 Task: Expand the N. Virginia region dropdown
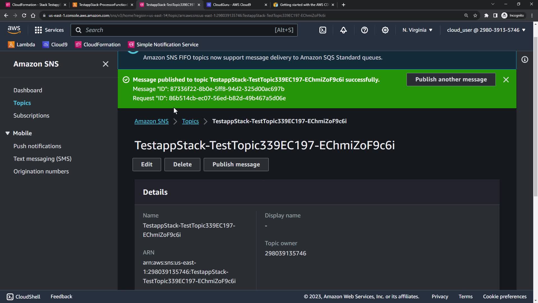[x=417, y=30]
